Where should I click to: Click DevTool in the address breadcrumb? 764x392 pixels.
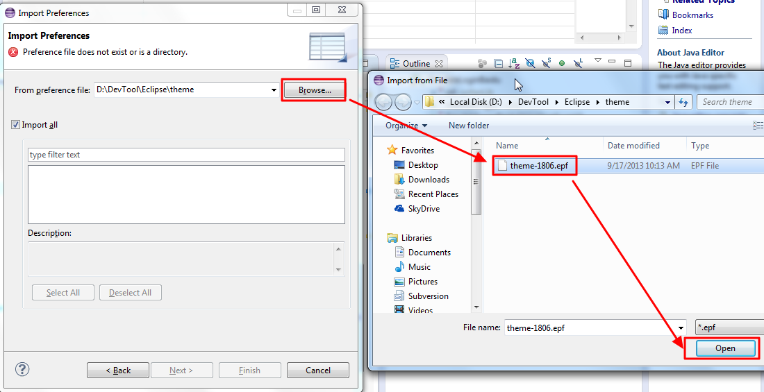coord(533,102)
